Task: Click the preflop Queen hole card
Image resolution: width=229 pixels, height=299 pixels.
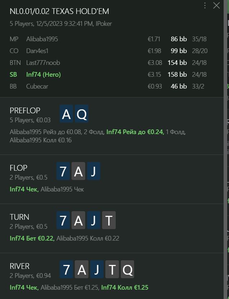Action: pos(82,114)
